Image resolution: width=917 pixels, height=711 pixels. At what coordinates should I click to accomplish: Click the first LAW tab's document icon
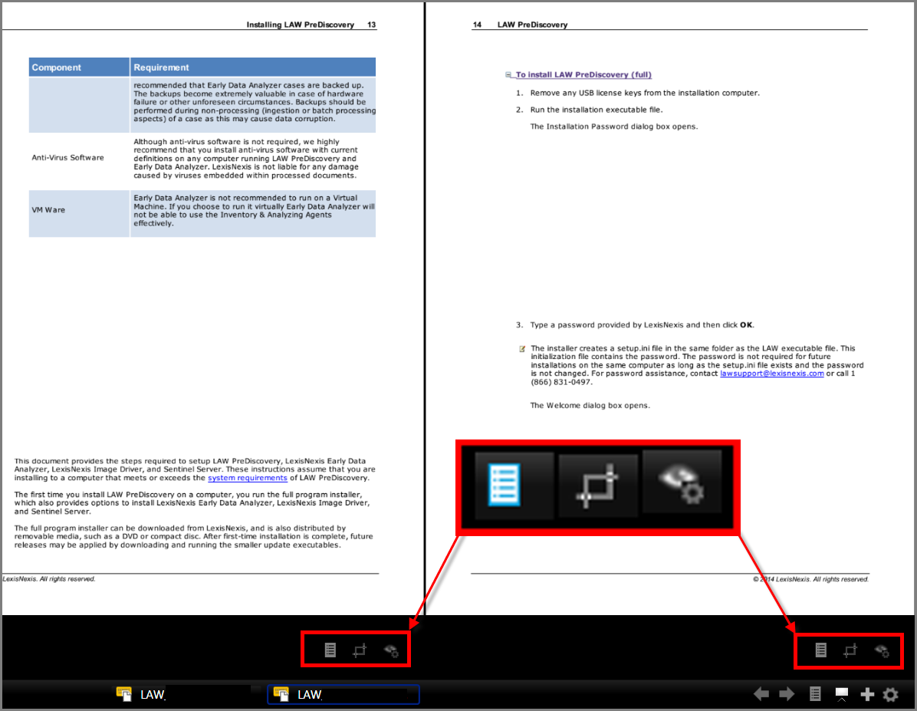tap(124, 694)
